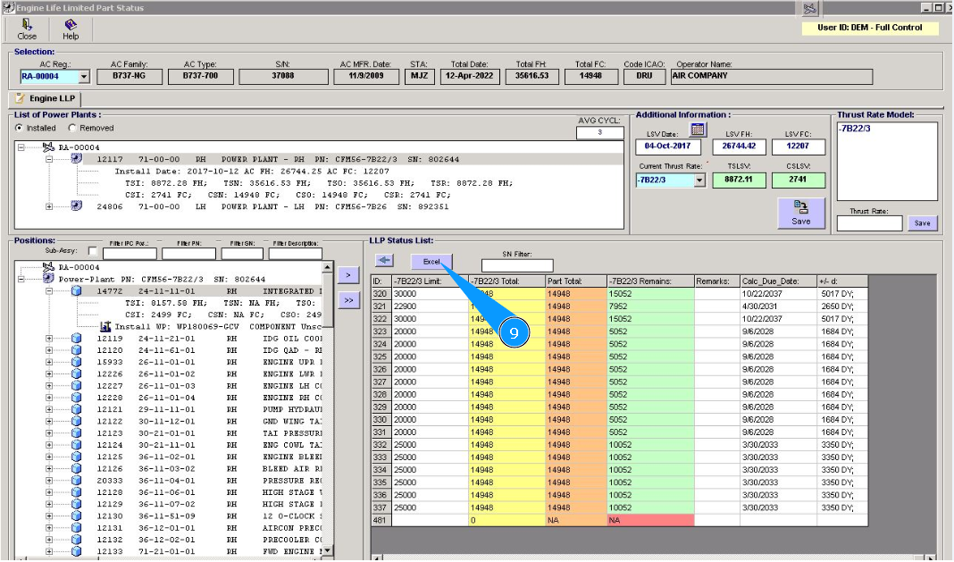Viewport: 954px width, 562px height.
Task: Export the LLP status list to Excel
Action: [x=432, y=262]
